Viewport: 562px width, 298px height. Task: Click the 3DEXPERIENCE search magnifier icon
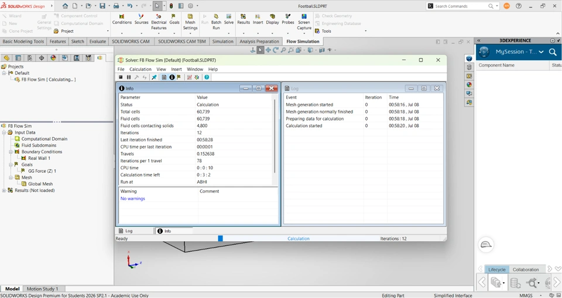pos(553,52)
